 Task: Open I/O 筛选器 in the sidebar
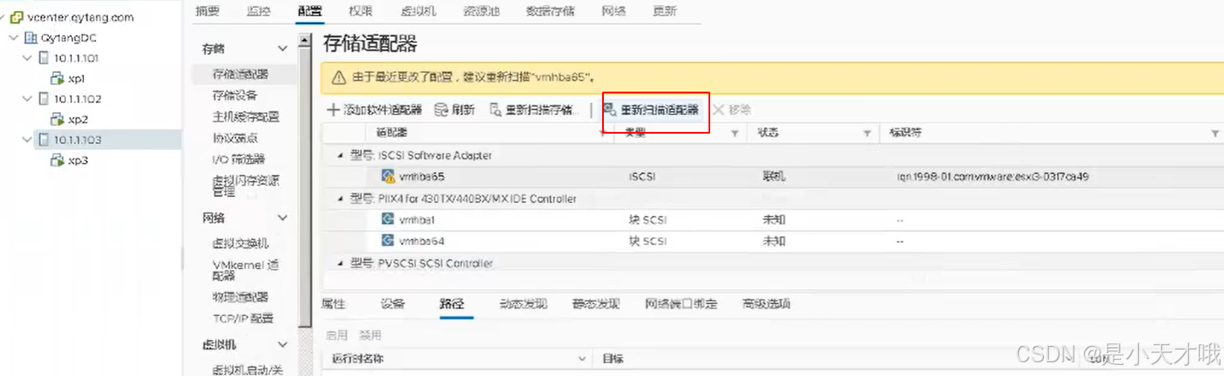tap(238, 159)
